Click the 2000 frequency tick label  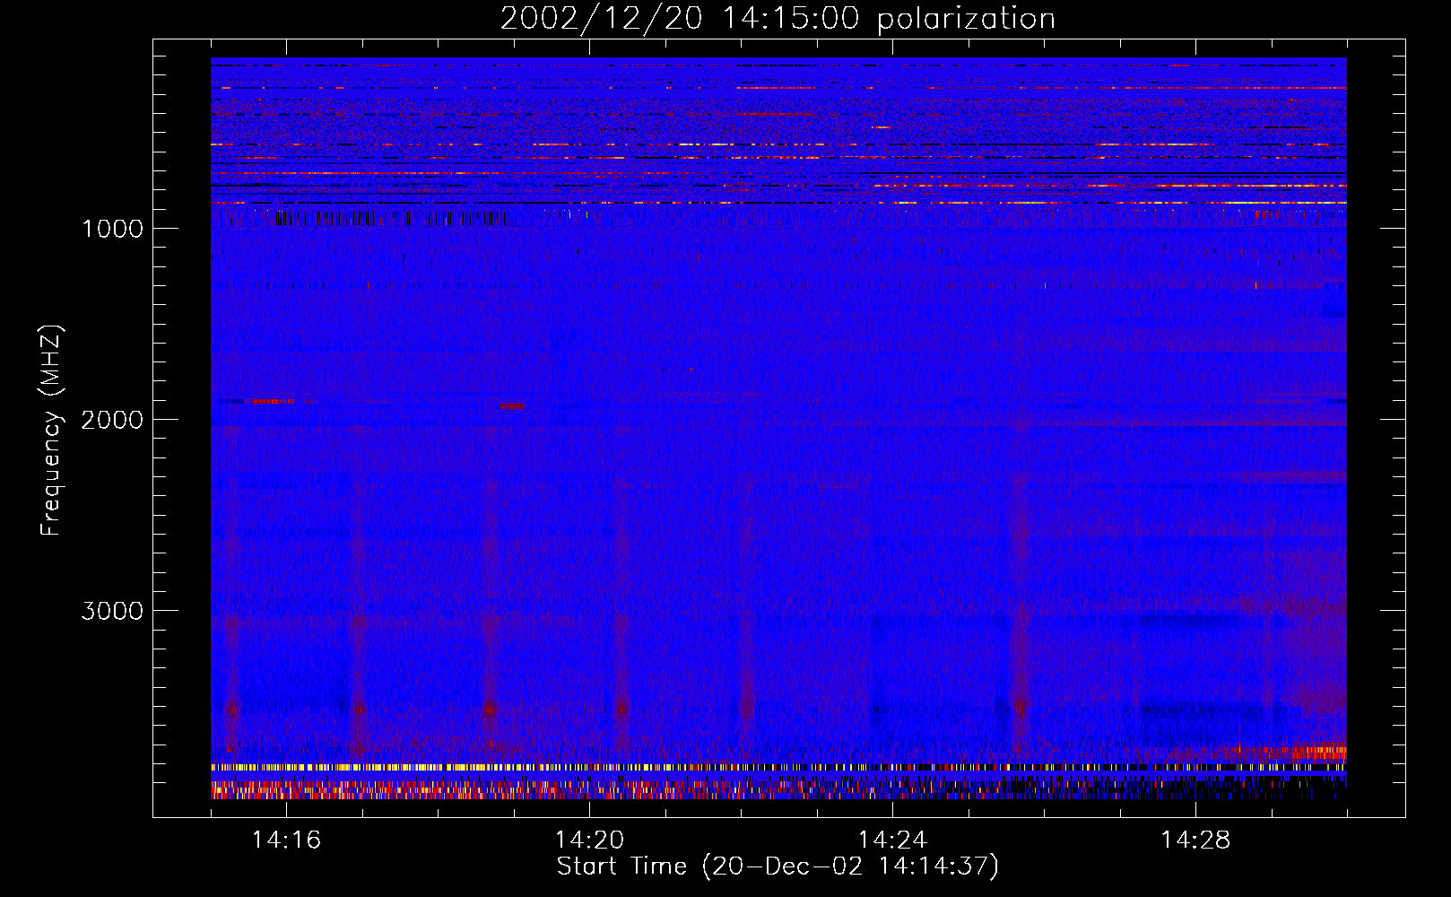(x=112, y=420)
